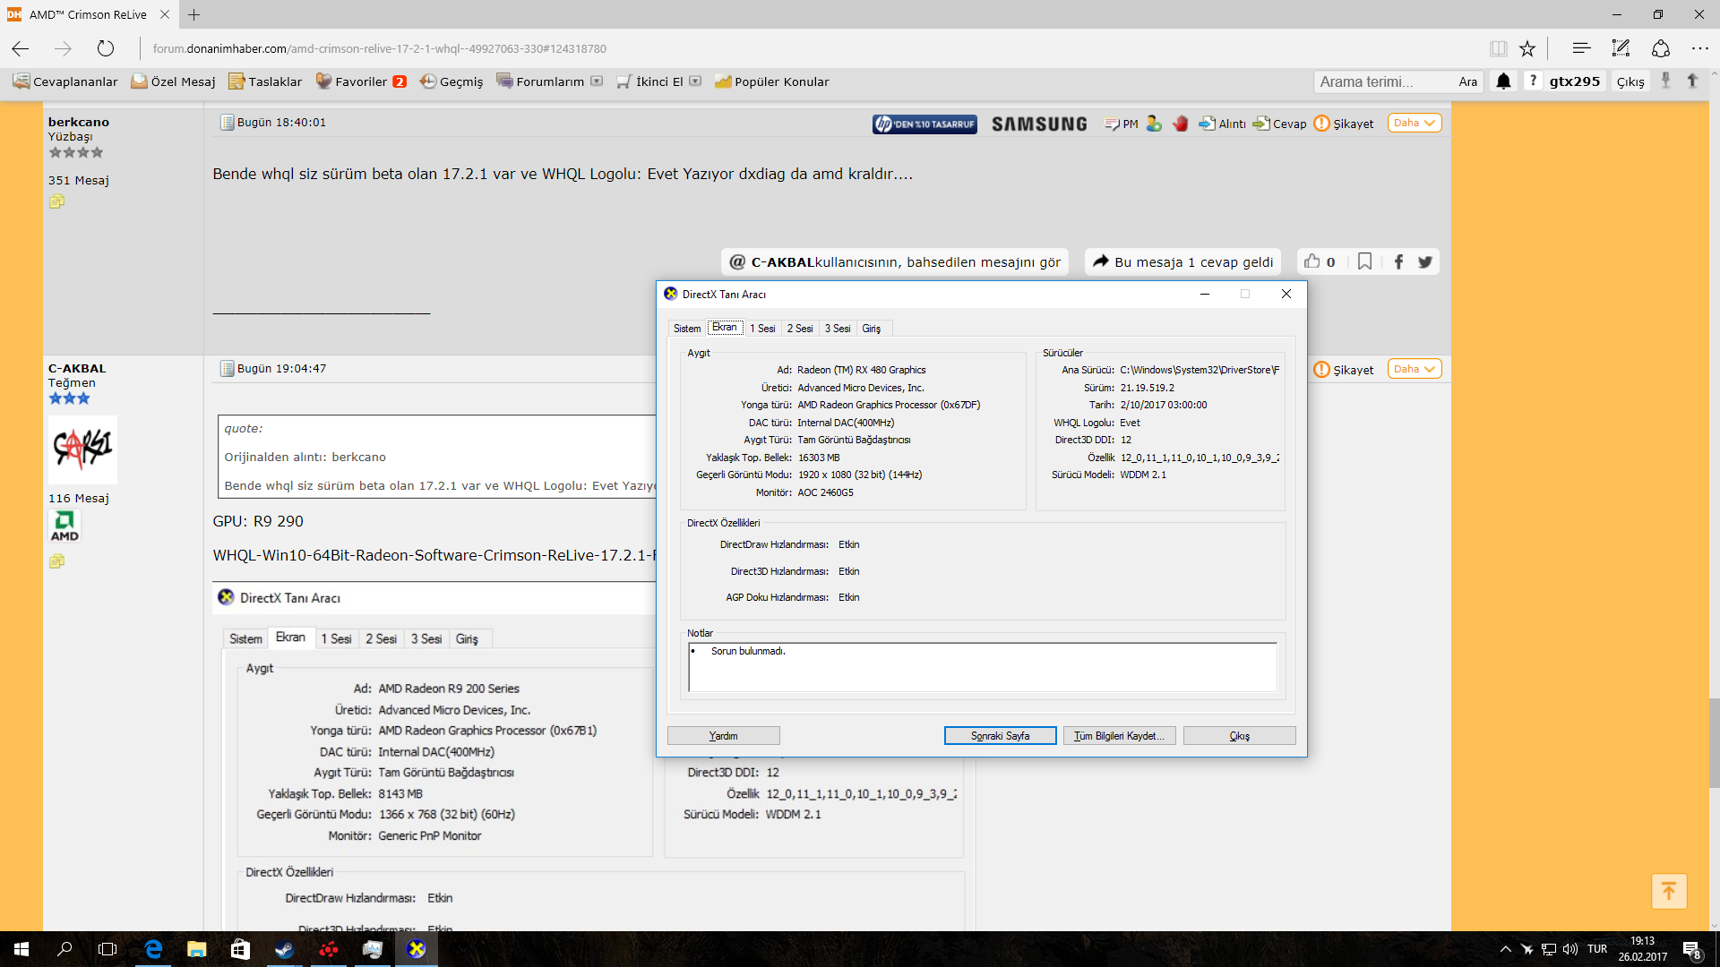
Task: Click Tüm Bilgileri Kaydet button
Action: 1119,736
